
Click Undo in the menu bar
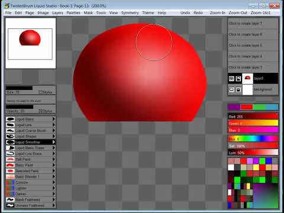pos(185,13)
